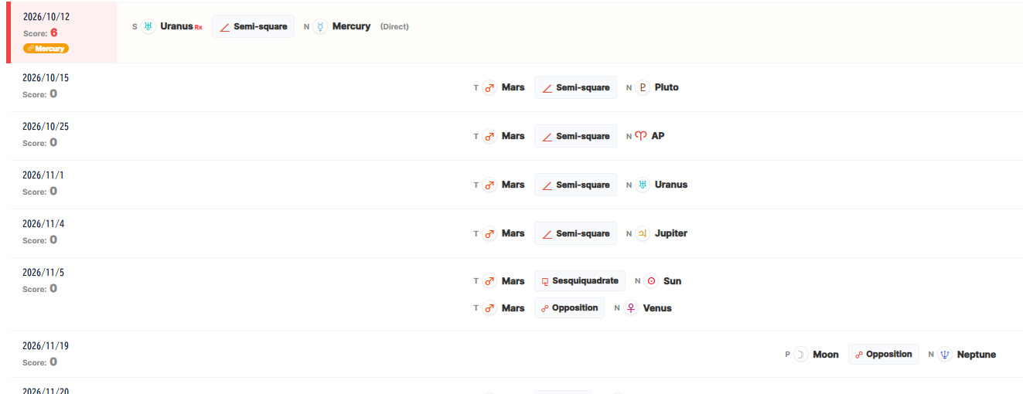Image resolution: width=1023 pixels, height=394 pixels.
Task: Click the natal Pluto glyph icon
Action: click(643, 87)
